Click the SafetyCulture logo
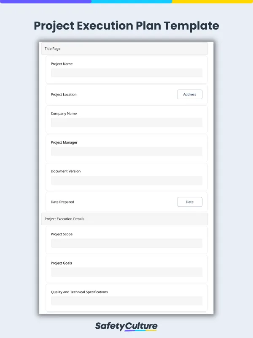 (126, 326)
